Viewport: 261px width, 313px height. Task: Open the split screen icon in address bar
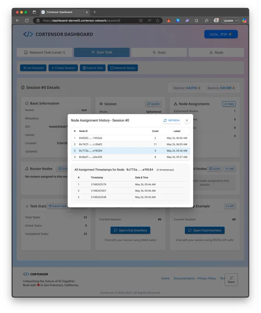coord(141,20)
